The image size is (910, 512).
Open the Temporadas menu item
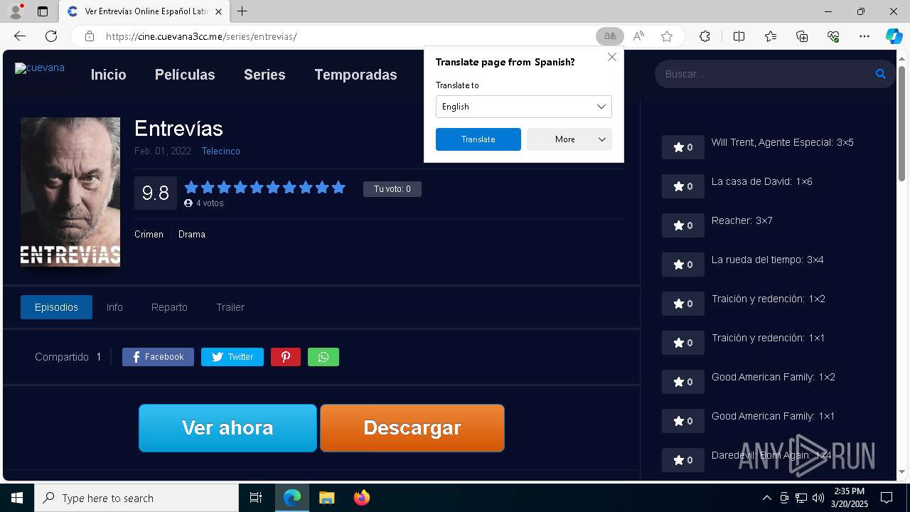tap(356, 75)
